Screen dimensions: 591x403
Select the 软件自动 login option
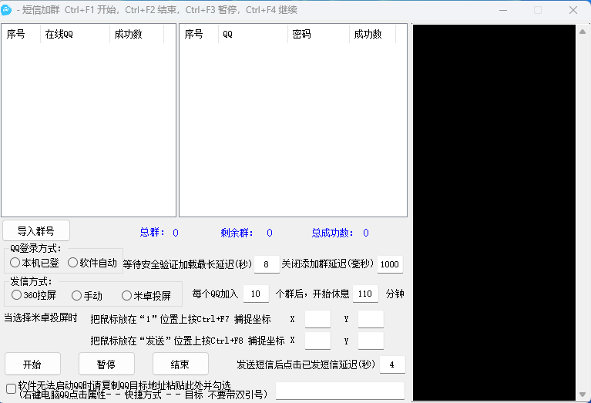[73, 263]
